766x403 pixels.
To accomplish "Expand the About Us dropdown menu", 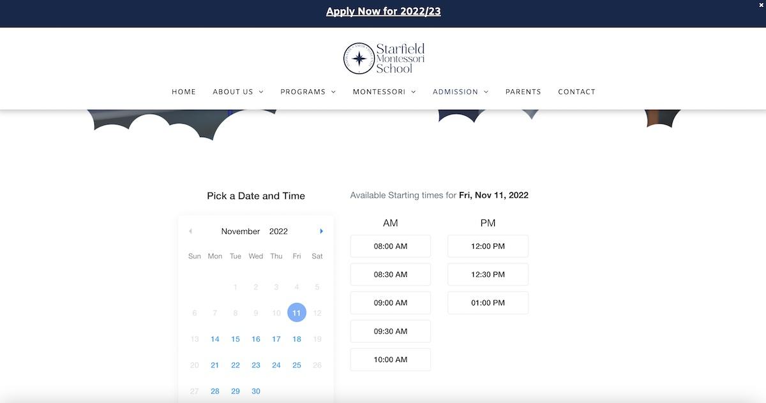I will [x=238, y=92].
